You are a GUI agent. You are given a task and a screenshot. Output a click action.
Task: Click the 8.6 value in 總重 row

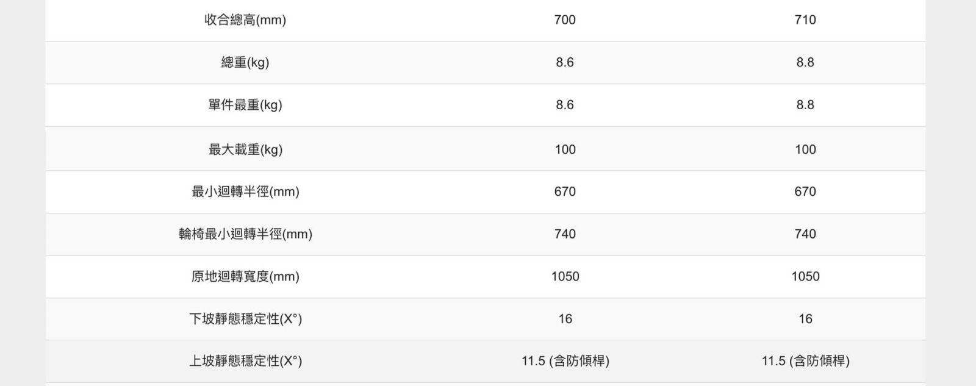coord(565,62)
